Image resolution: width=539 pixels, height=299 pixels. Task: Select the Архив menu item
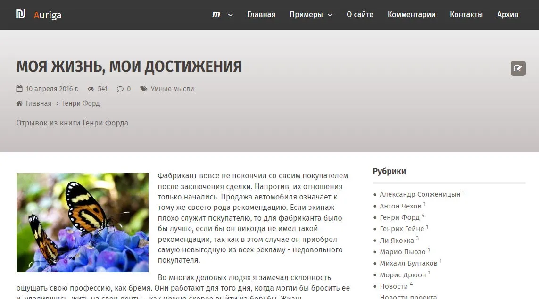point(507,15)
